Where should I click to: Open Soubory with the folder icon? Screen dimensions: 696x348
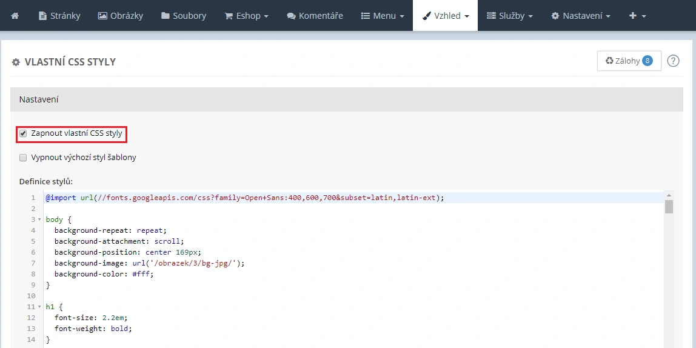click(x=184, y=16)
